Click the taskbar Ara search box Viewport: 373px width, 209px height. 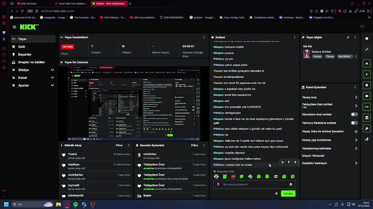[x=33, y=204]
